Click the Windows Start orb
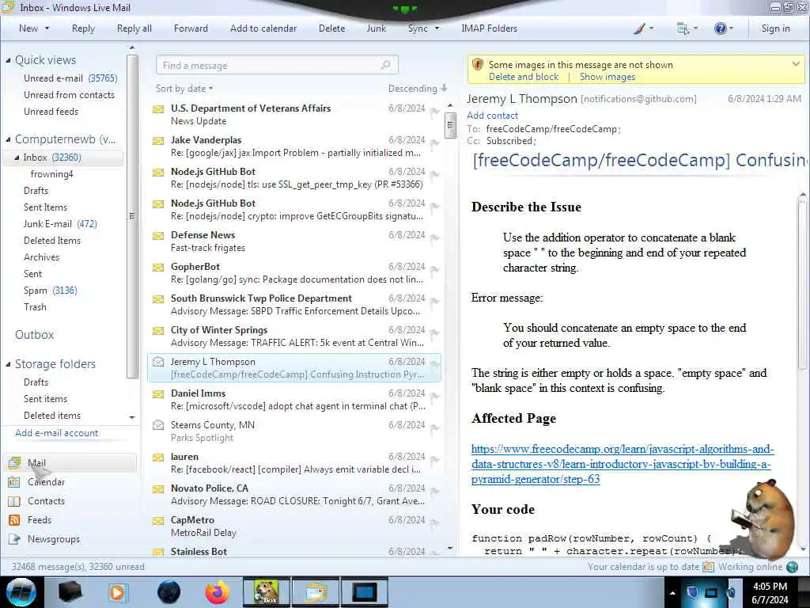The height and width of the screenshot is (608, 810). point(21,592)
